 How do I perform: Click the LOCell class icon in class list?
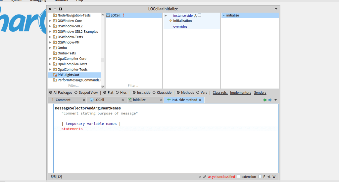pos(108,15)
